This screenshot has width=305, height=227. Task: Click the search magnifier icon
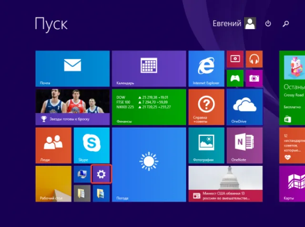click(285, 23)
